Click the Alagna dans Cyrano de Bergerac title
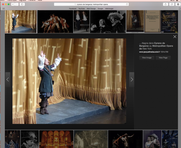This screenshot has height=148, width=181. (156, 46)
